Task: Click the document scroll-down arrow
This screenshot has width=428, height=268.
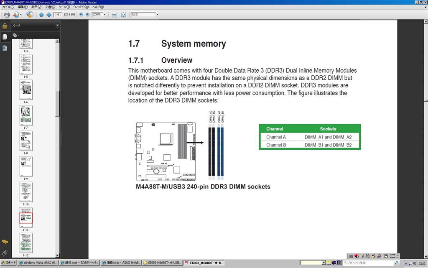Action: (426, 257)
